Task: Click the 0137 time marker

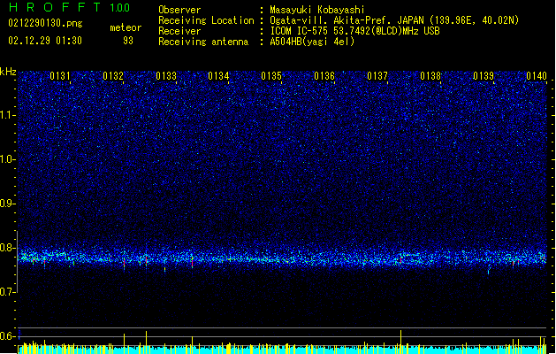Action: click(x=377, y=76)
